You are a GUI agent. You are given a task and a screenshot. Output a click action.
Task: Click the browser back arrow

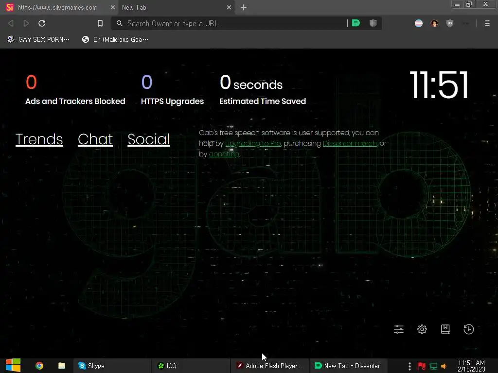(x=11, y=23)
